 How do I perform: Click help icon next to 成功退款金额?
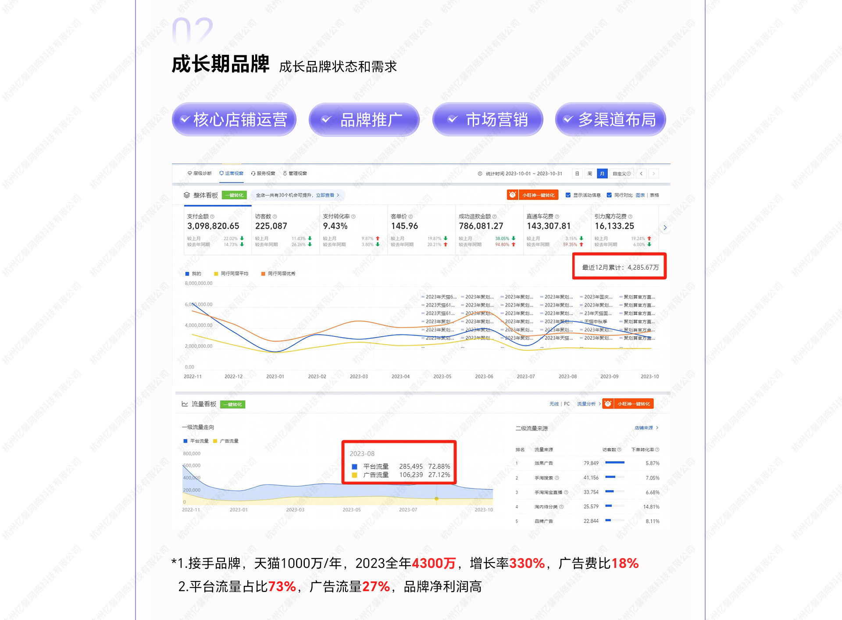tap(495, 216)
